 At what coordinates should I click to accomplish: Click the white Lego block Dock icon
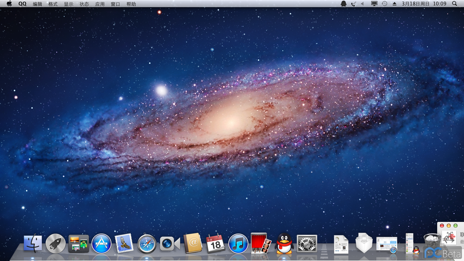(x=364, y=243)
